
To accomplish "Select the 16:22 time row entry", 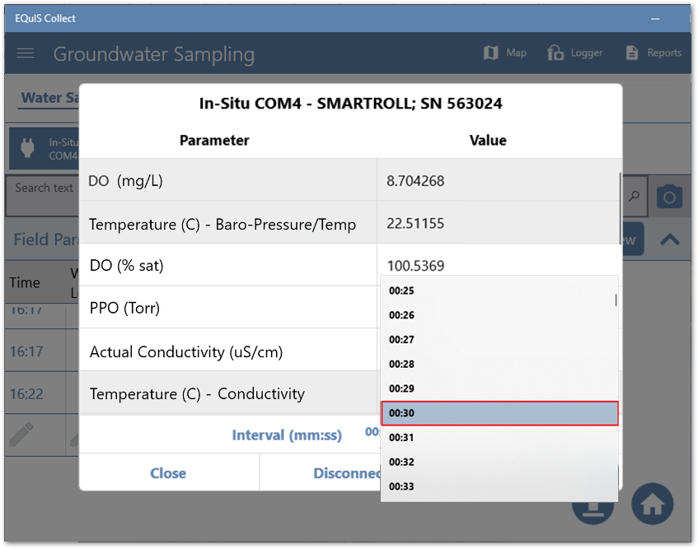I will [x=26, y=394].
